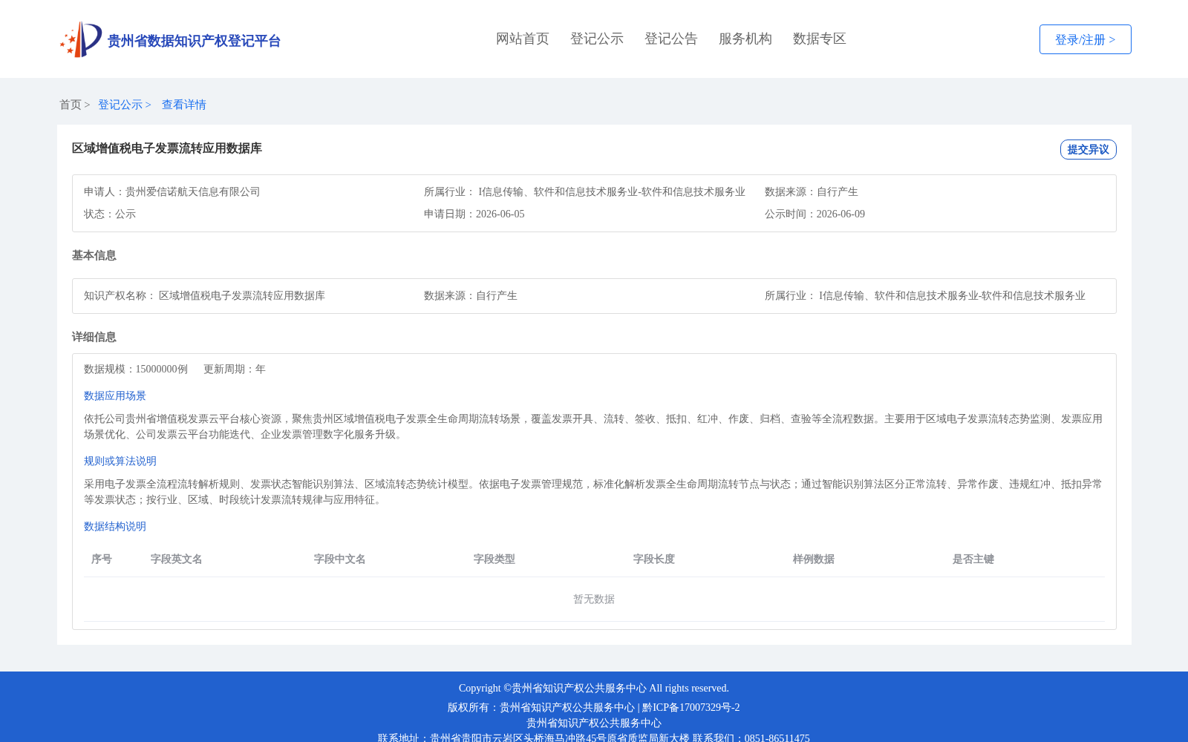Viewport: 1188px width, 742px height.
Task: Open the 登记公示 navigation item
Action: 597,39
